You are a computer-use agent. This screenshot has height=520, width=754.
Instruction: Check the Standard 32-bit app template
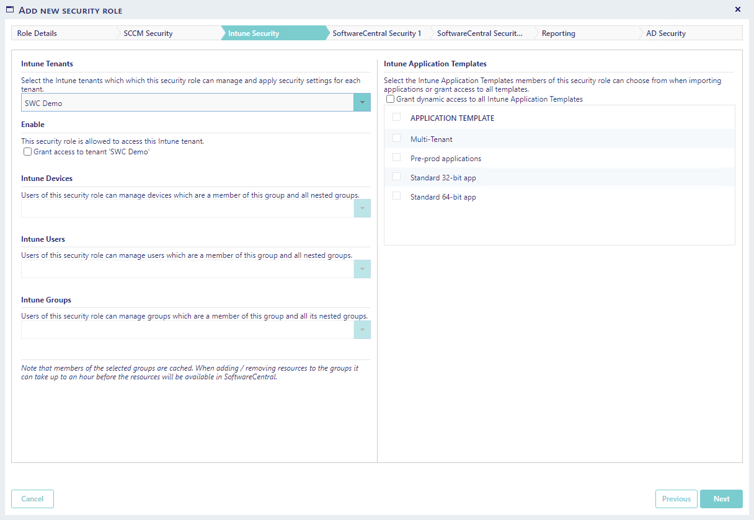click(397, 177)
